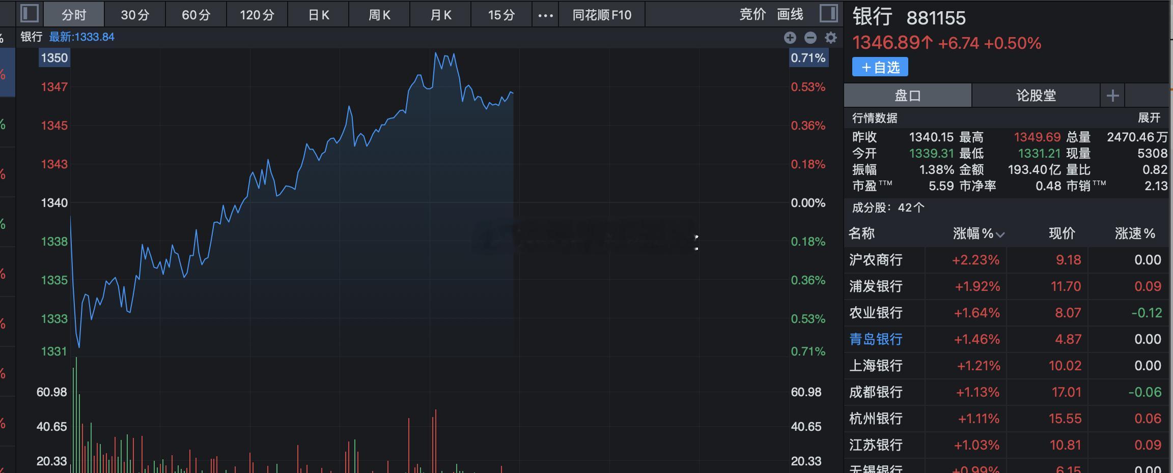Screen dimensions: 1173x473
Task: Show more chart periods via ellipsis
Action: pos(545,15)
